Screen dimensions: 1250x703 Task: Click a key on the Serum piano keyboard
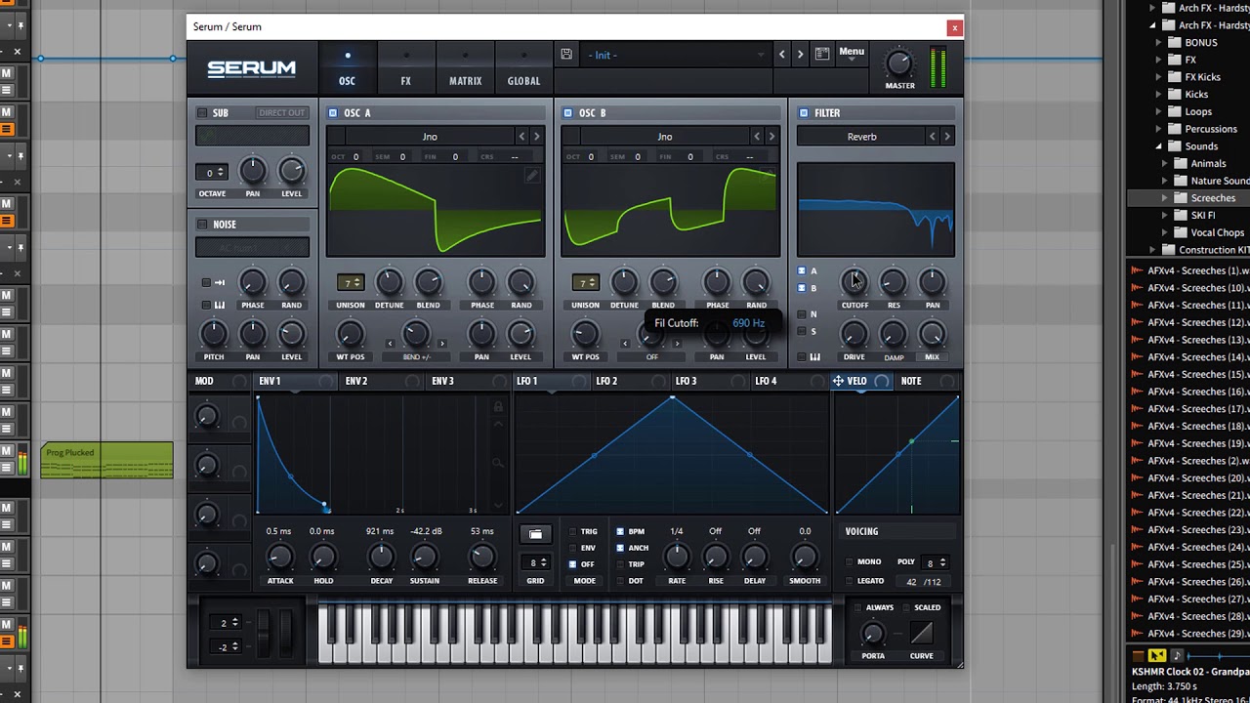(x=576, y=633)
